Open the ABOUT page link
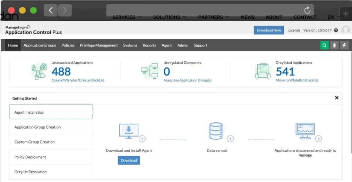The width and height of the screenshot is (352, 182). 274,17
